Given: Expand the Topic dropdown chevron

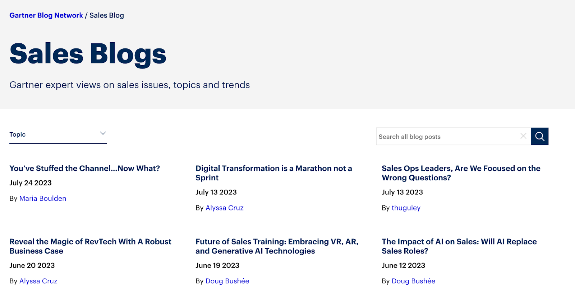Looking at the screenshot, I should pos(103,133).
